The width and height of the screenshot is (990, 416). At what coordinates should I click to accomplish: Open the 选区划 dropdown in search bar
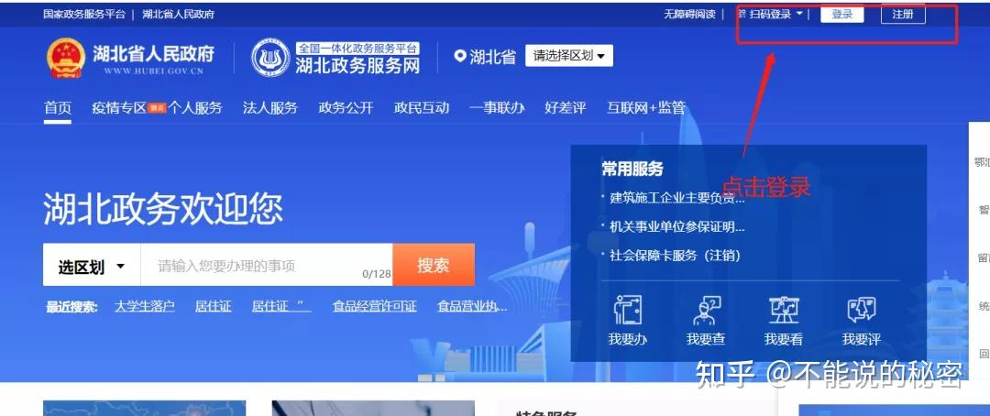(x=92, y=267)
